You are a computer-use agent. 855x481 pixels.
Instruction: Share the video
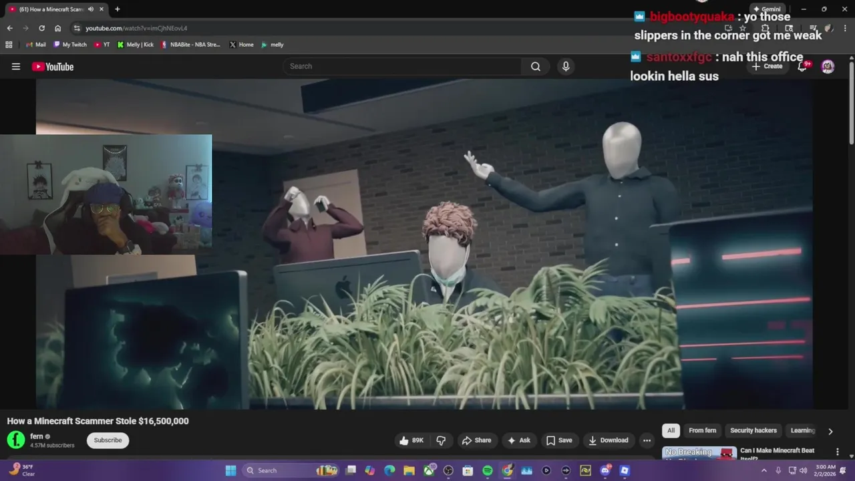click(x=477, y=440)
